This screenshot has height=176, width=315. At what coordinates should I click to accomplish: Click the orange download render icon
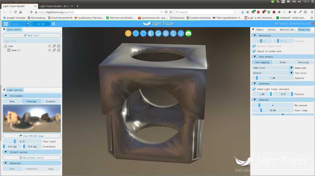click(x=128, y=33)
